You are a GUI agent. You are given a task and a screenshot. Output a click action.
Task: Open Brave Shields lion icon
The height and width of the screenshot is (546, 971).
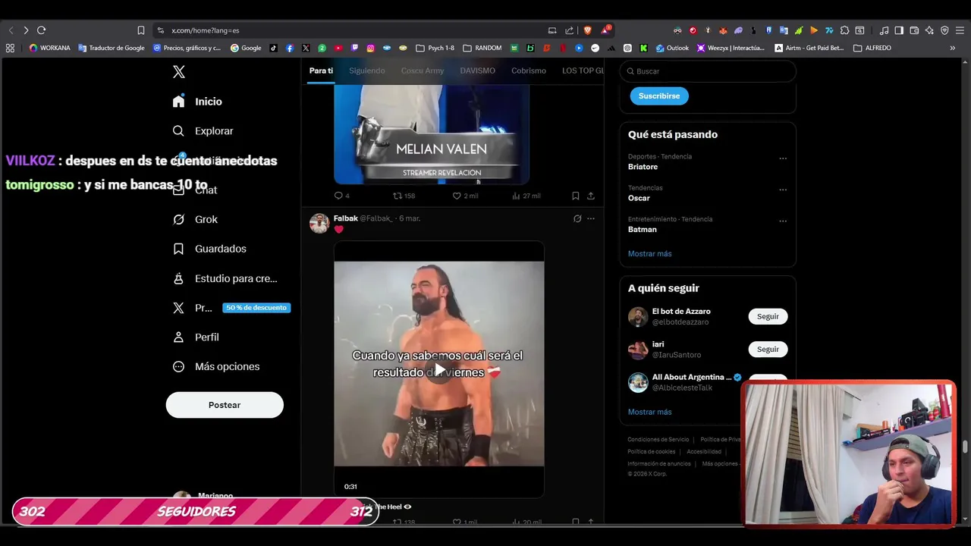[587, 30]
